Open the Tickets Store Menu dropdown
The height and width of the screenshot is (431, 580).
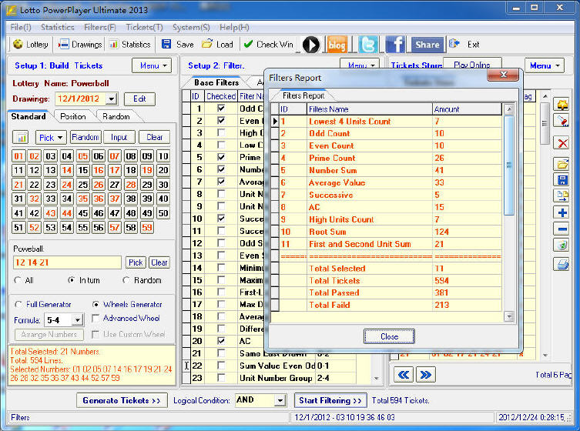point(545,65)
